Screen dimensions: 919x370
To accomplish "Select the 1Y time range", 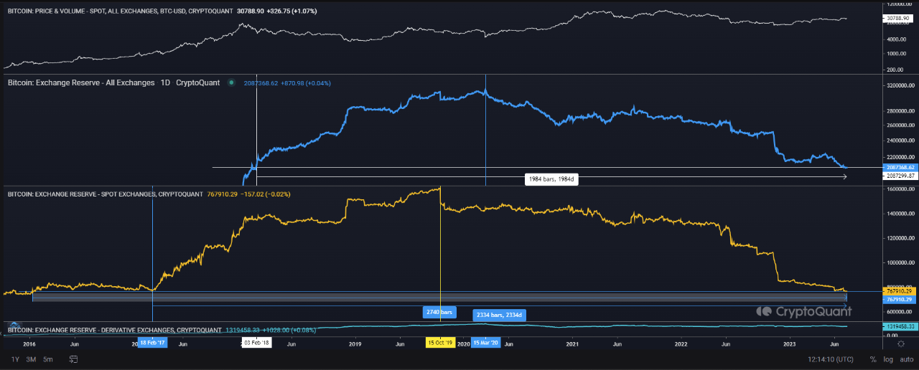I will pos(14,359).
